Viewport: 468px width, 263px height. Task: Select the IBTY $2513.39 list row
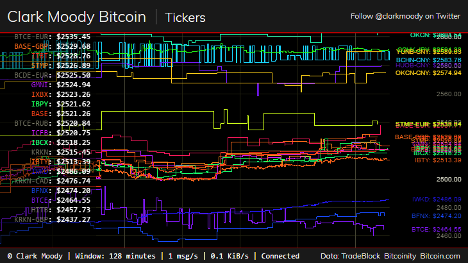[61, 162]
